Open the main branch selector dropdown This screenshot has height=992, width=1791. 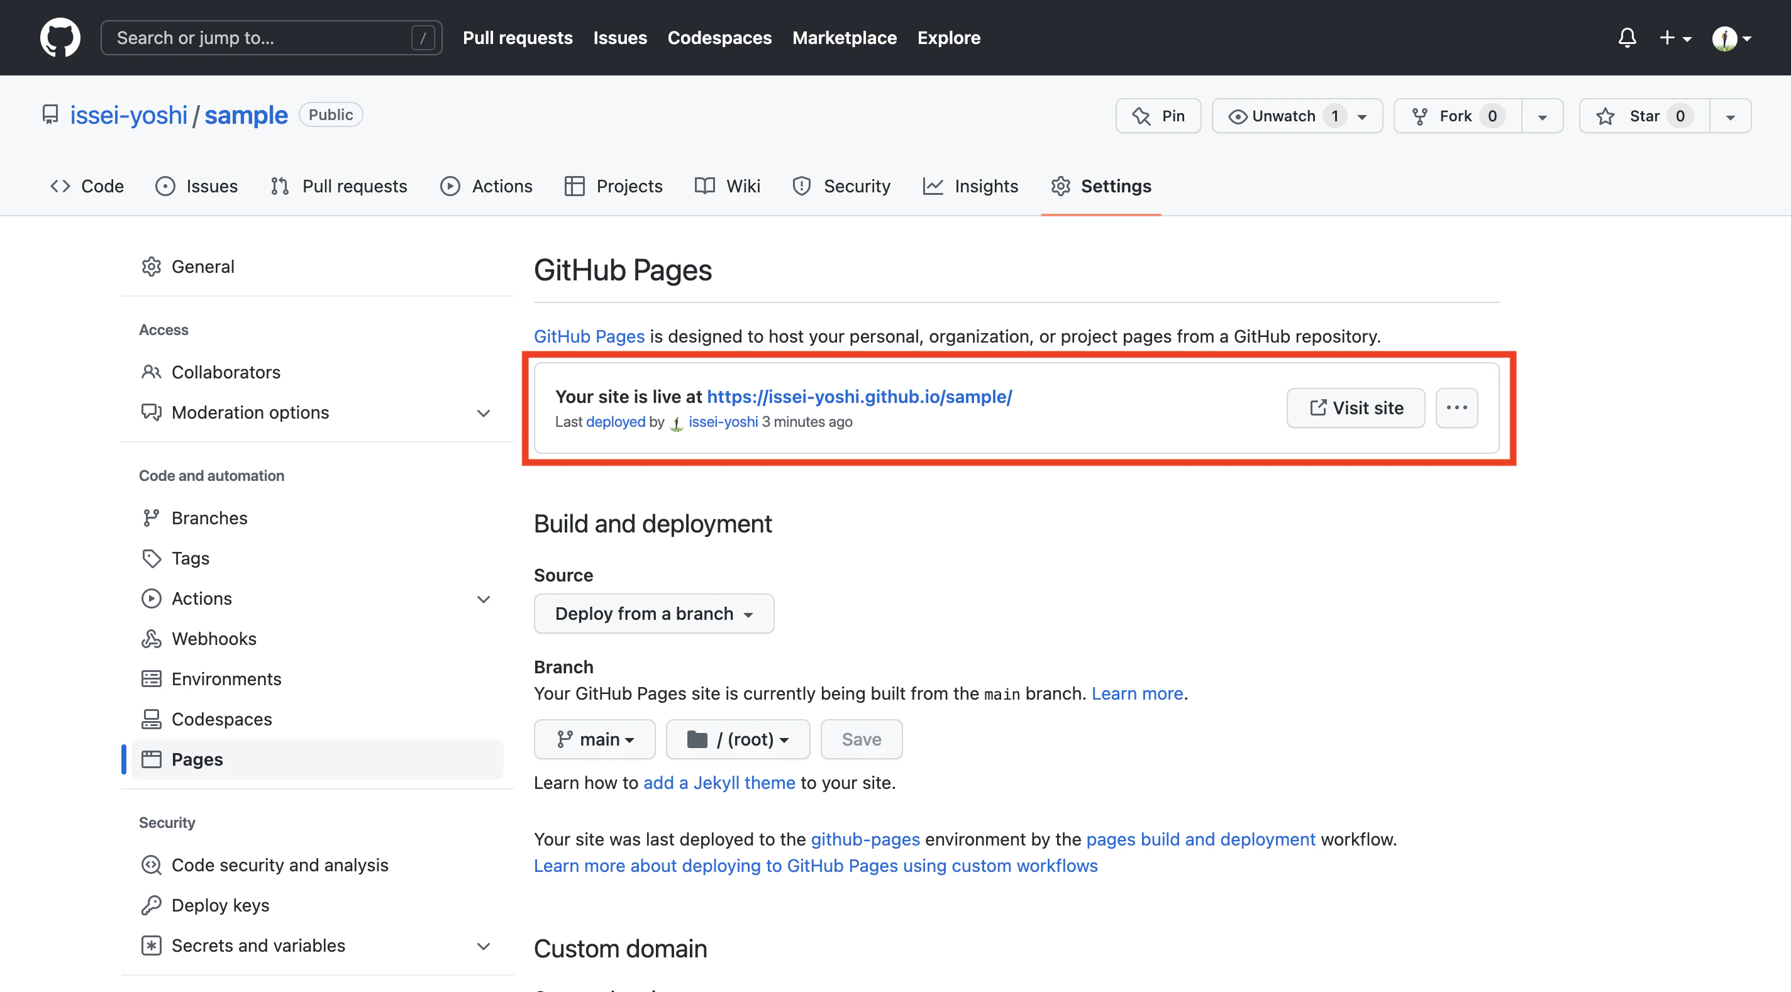(594, 740)
